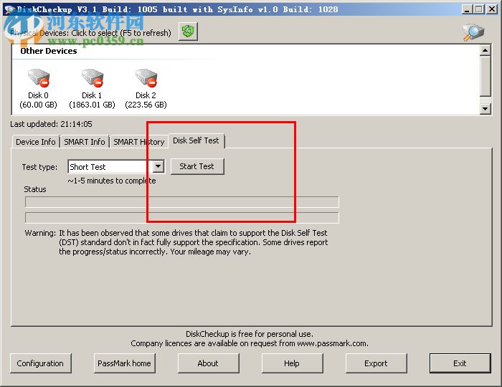Click the magnifying glass disk icon
Image resolution: width=502 pixels, height=387 pixels.
473,32
